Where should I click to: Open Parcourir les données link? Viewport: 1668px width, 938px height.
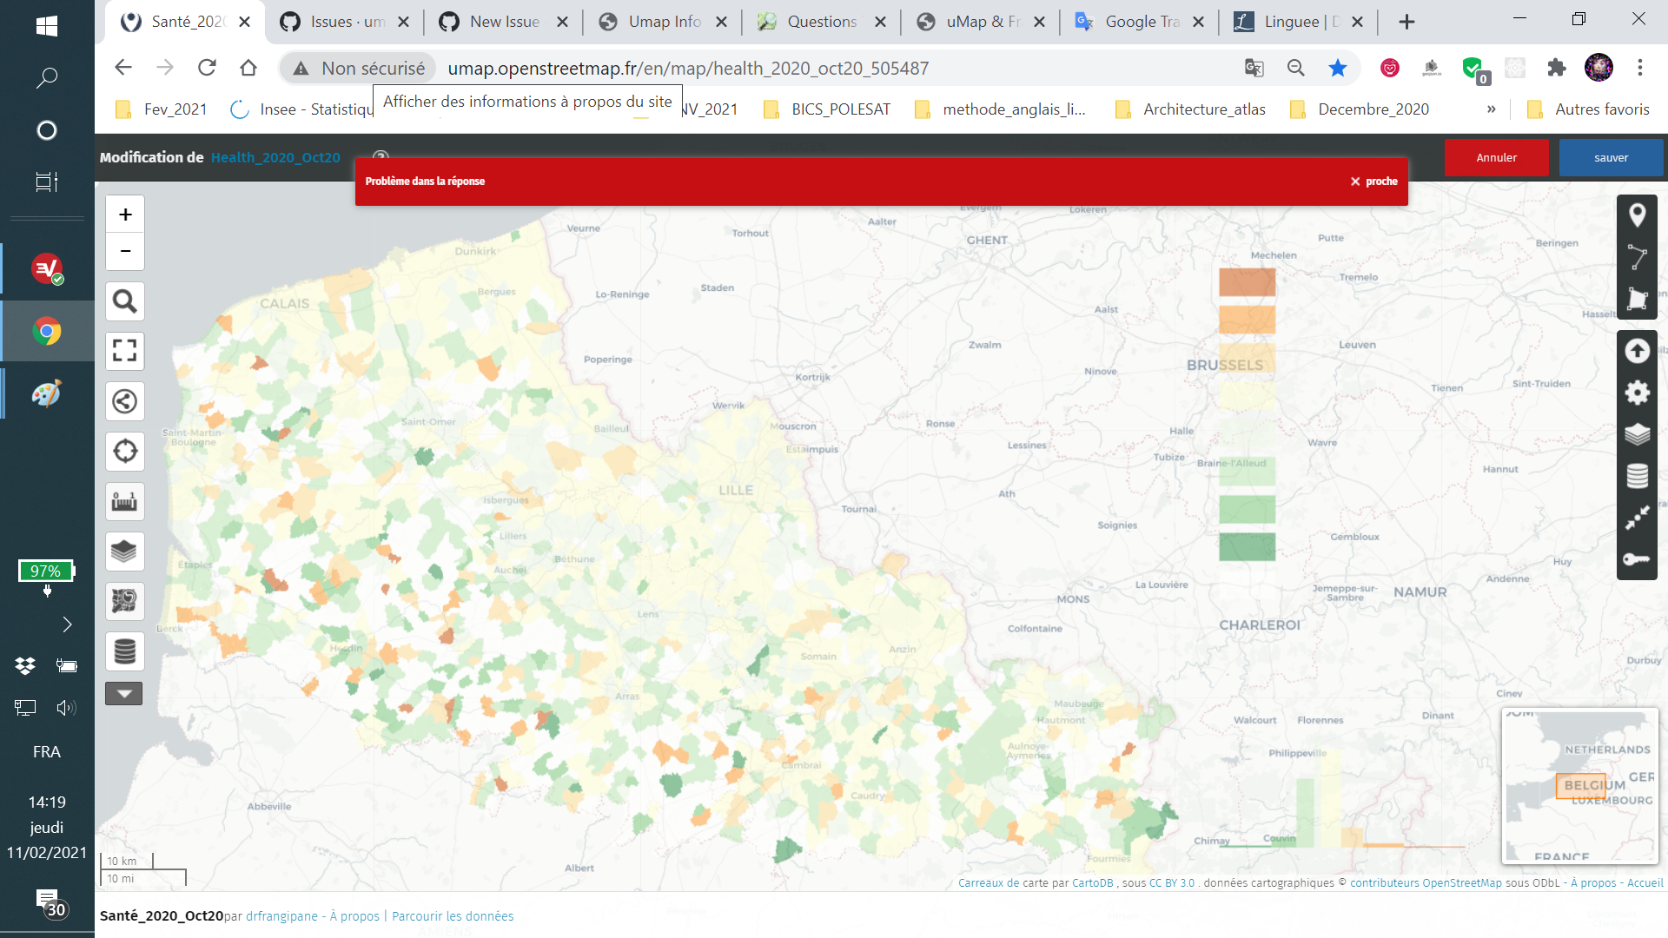(x=453, y=916)
